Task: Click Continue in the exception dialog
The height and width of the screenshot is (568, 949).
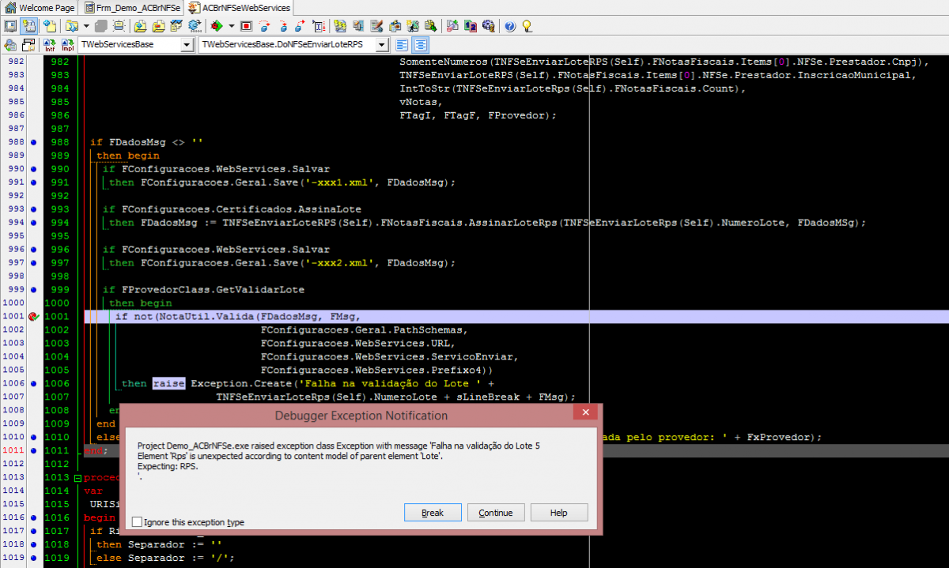Action: pyautogui.click(x=496, y=513)
